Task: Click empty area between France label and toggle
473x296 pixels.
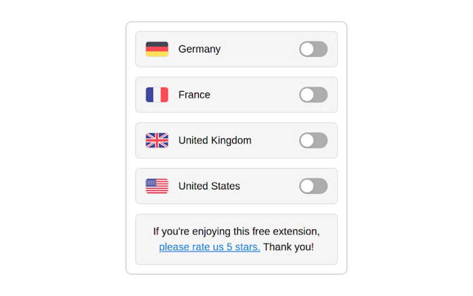Action: (x=255, y=95)
